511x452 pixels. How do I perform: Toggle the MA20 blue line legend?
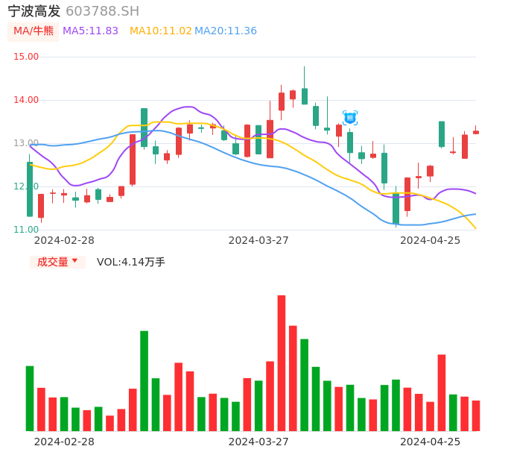pos(226,31)
